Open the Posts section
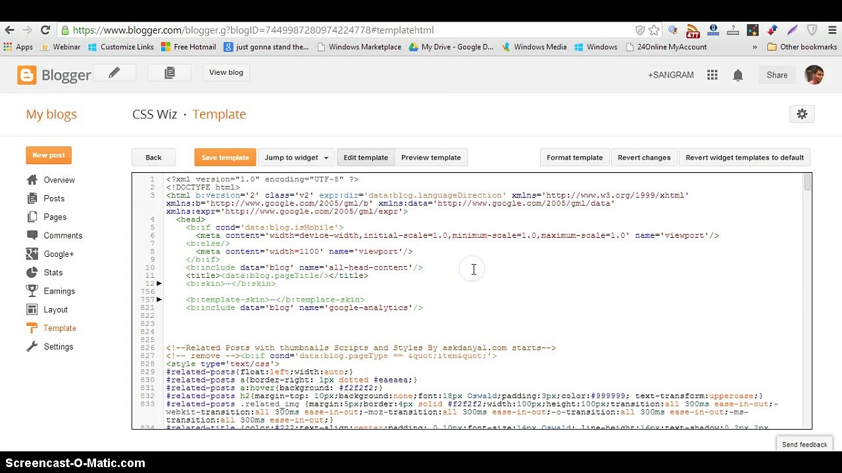Screen dimensions: 842x473 coord(54,198)
